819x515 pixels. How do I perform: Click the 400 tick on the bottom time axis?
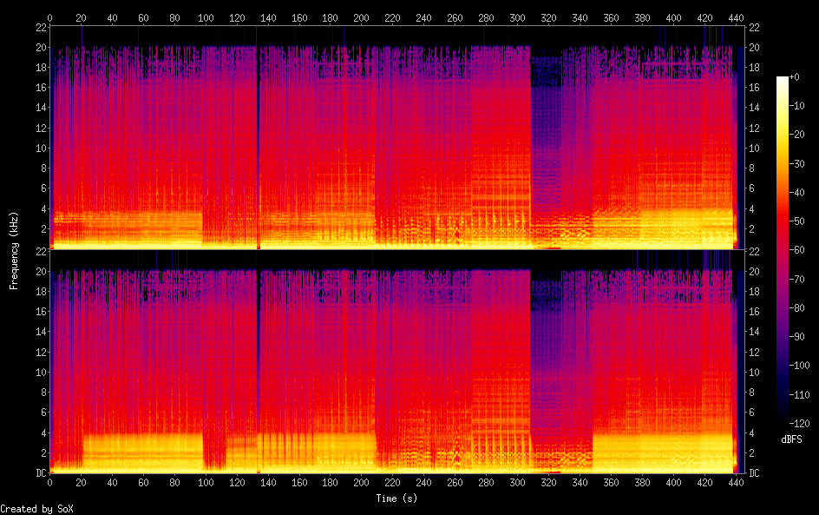coord(673,483)
